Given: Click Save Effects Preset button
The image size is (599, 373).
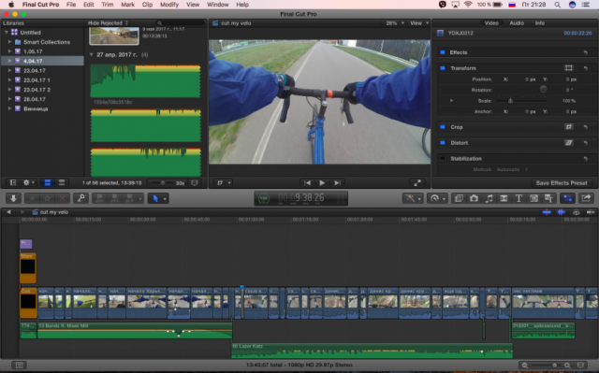Looking at the screenshot, I should coord(562,183).
